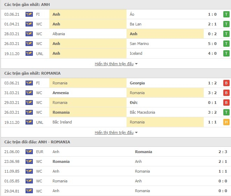Screen dimensions: 231x196
Task: Click the world flag icon for Anh vs Áo match
Action: pos(29,14)
